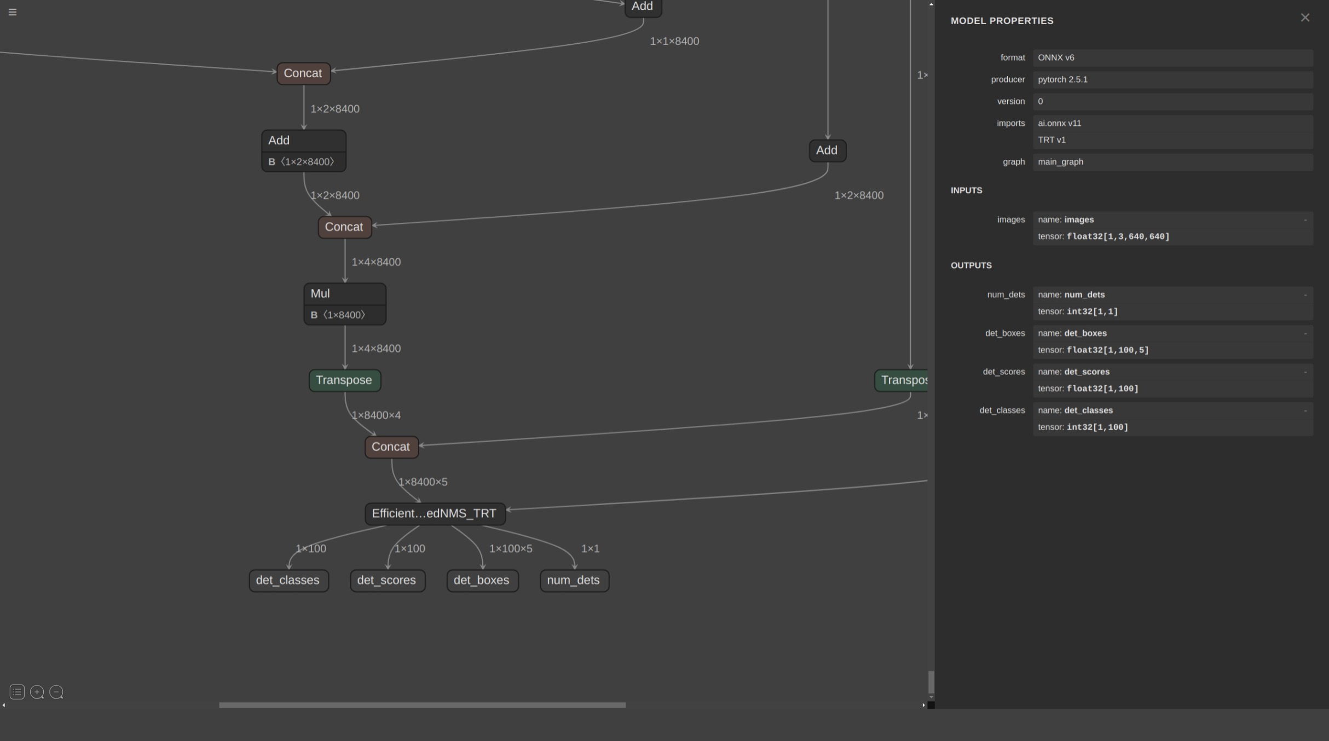Click the zoom out magnifier icon
Screen dimensions: 1329x741
tap(56, 692)
